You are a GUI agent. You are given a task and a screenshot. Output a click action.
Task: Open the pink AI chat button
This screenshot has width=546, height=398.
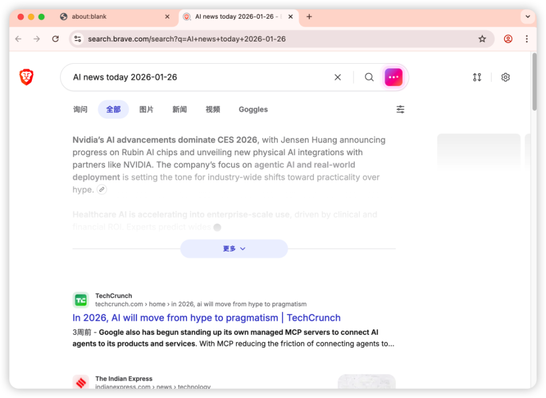[394, 77]
